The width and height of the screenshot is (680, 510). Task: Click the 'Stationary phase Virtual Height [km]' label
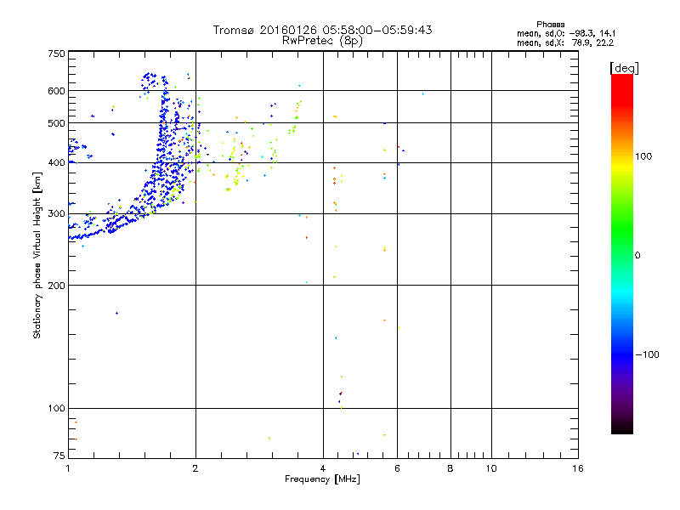37,255
